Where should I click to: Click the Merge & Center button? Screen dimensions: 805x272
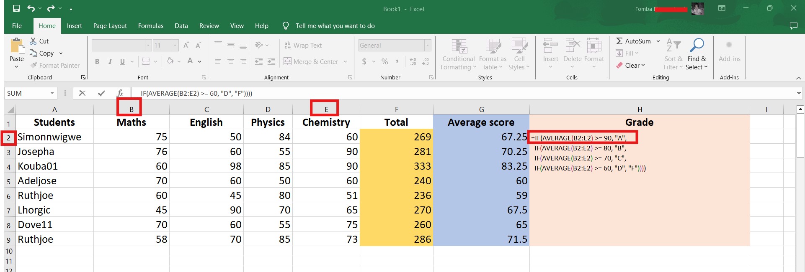[x=311, y=61]
